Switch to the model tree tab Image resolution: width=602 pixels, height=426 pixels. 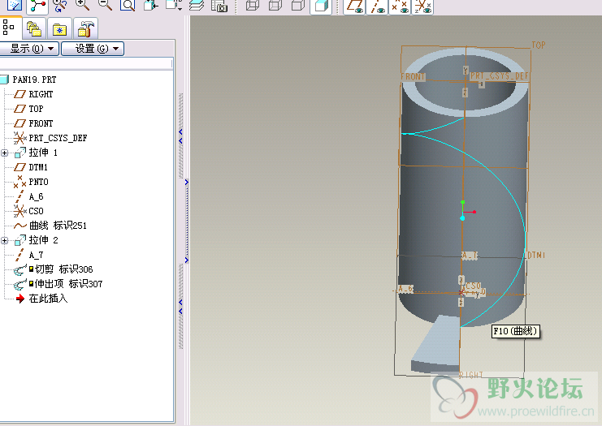[9, 28]
